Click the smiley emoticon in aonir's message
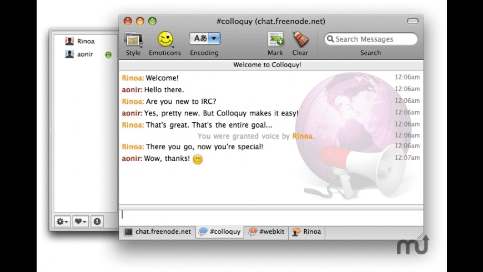Screen dimensions: 483x272 point(198,159)
